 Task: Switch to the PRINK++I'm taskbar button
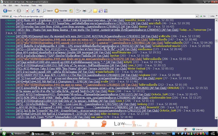coord(80,134)
